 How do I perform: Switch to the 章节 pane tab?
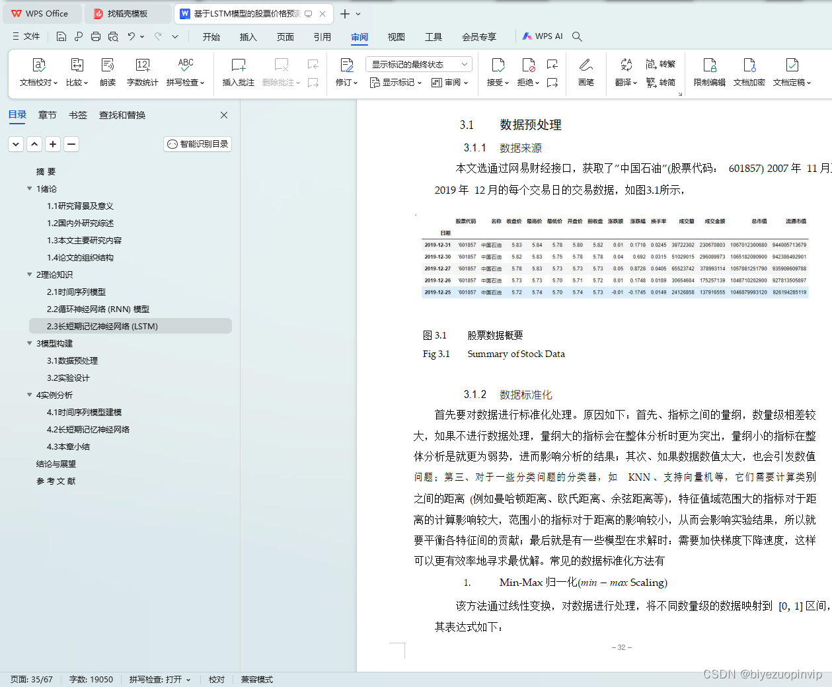48,115
